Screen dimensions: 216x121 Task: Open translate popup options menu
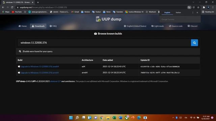click(x=193, y=12)
